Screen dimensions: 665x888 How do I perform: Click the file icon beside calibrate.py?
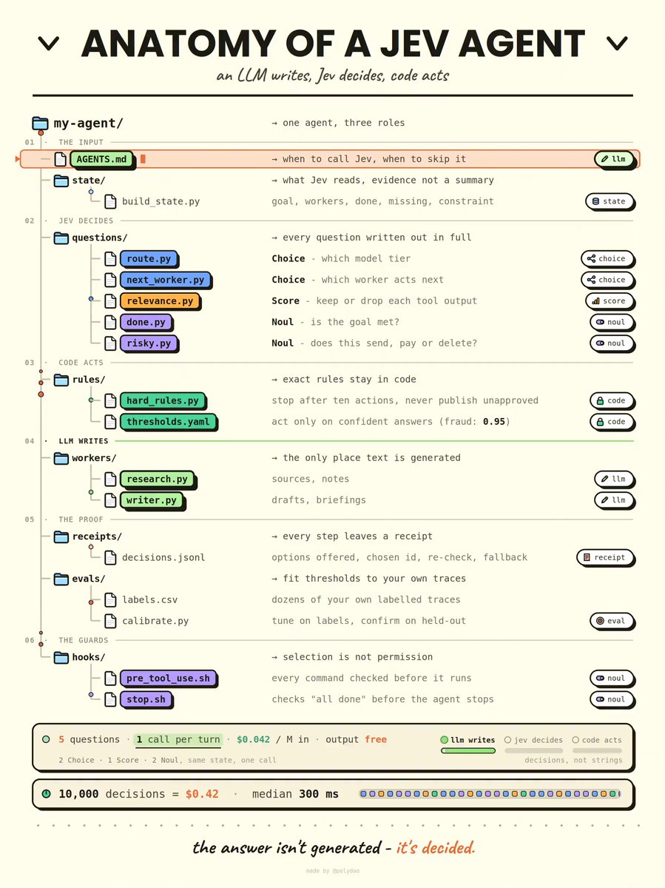(x=110, y=621)
